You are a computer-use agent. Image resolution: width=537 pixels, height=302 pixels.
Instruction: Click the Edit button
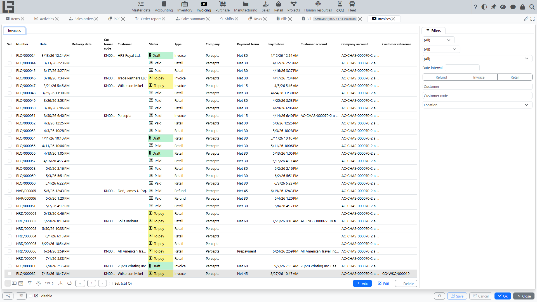tap(383, 284)
